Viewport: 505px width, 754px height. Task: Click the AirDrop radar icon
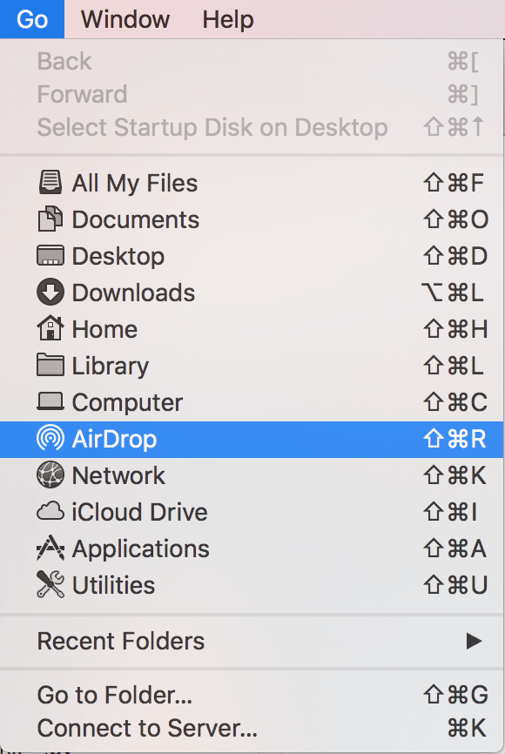point(50,440)
